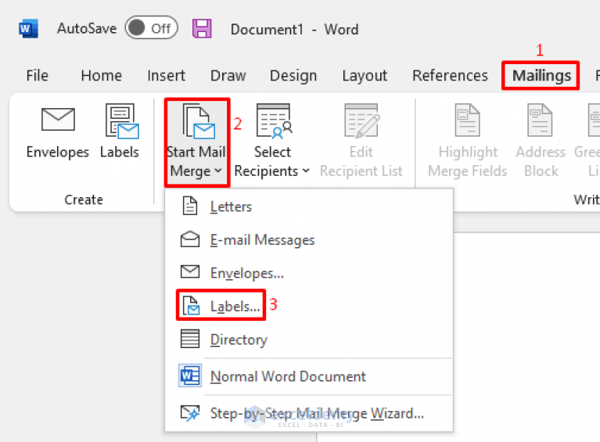
Task: Click the Address Block label text
Action: click(541, 161)
